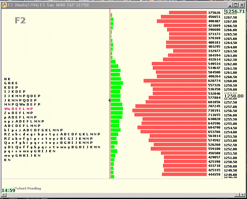
Task: Click volume value 684790
Action: pos(214,128)
